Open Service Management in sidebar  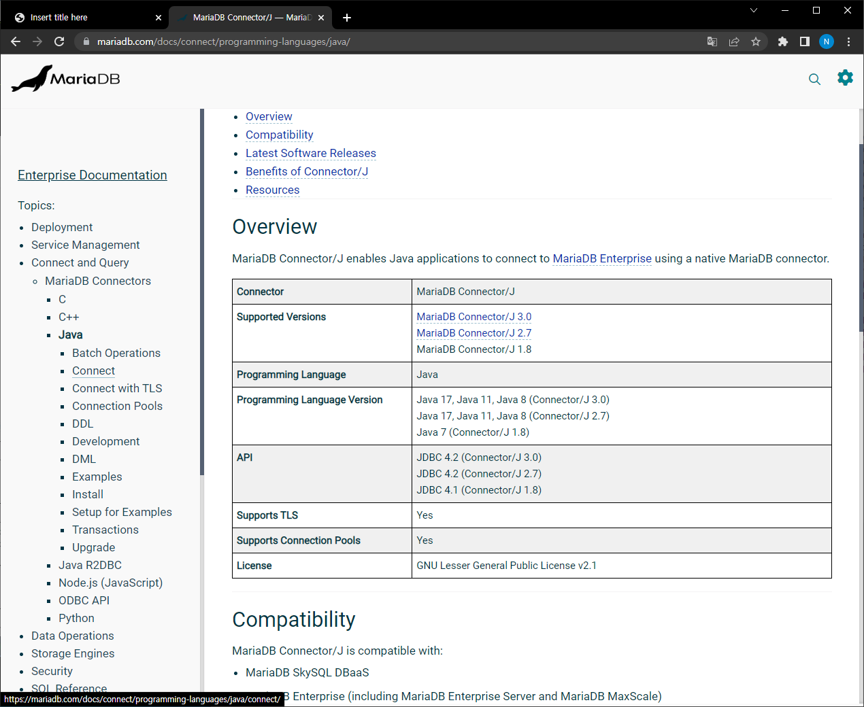click(x=86, y=245)
